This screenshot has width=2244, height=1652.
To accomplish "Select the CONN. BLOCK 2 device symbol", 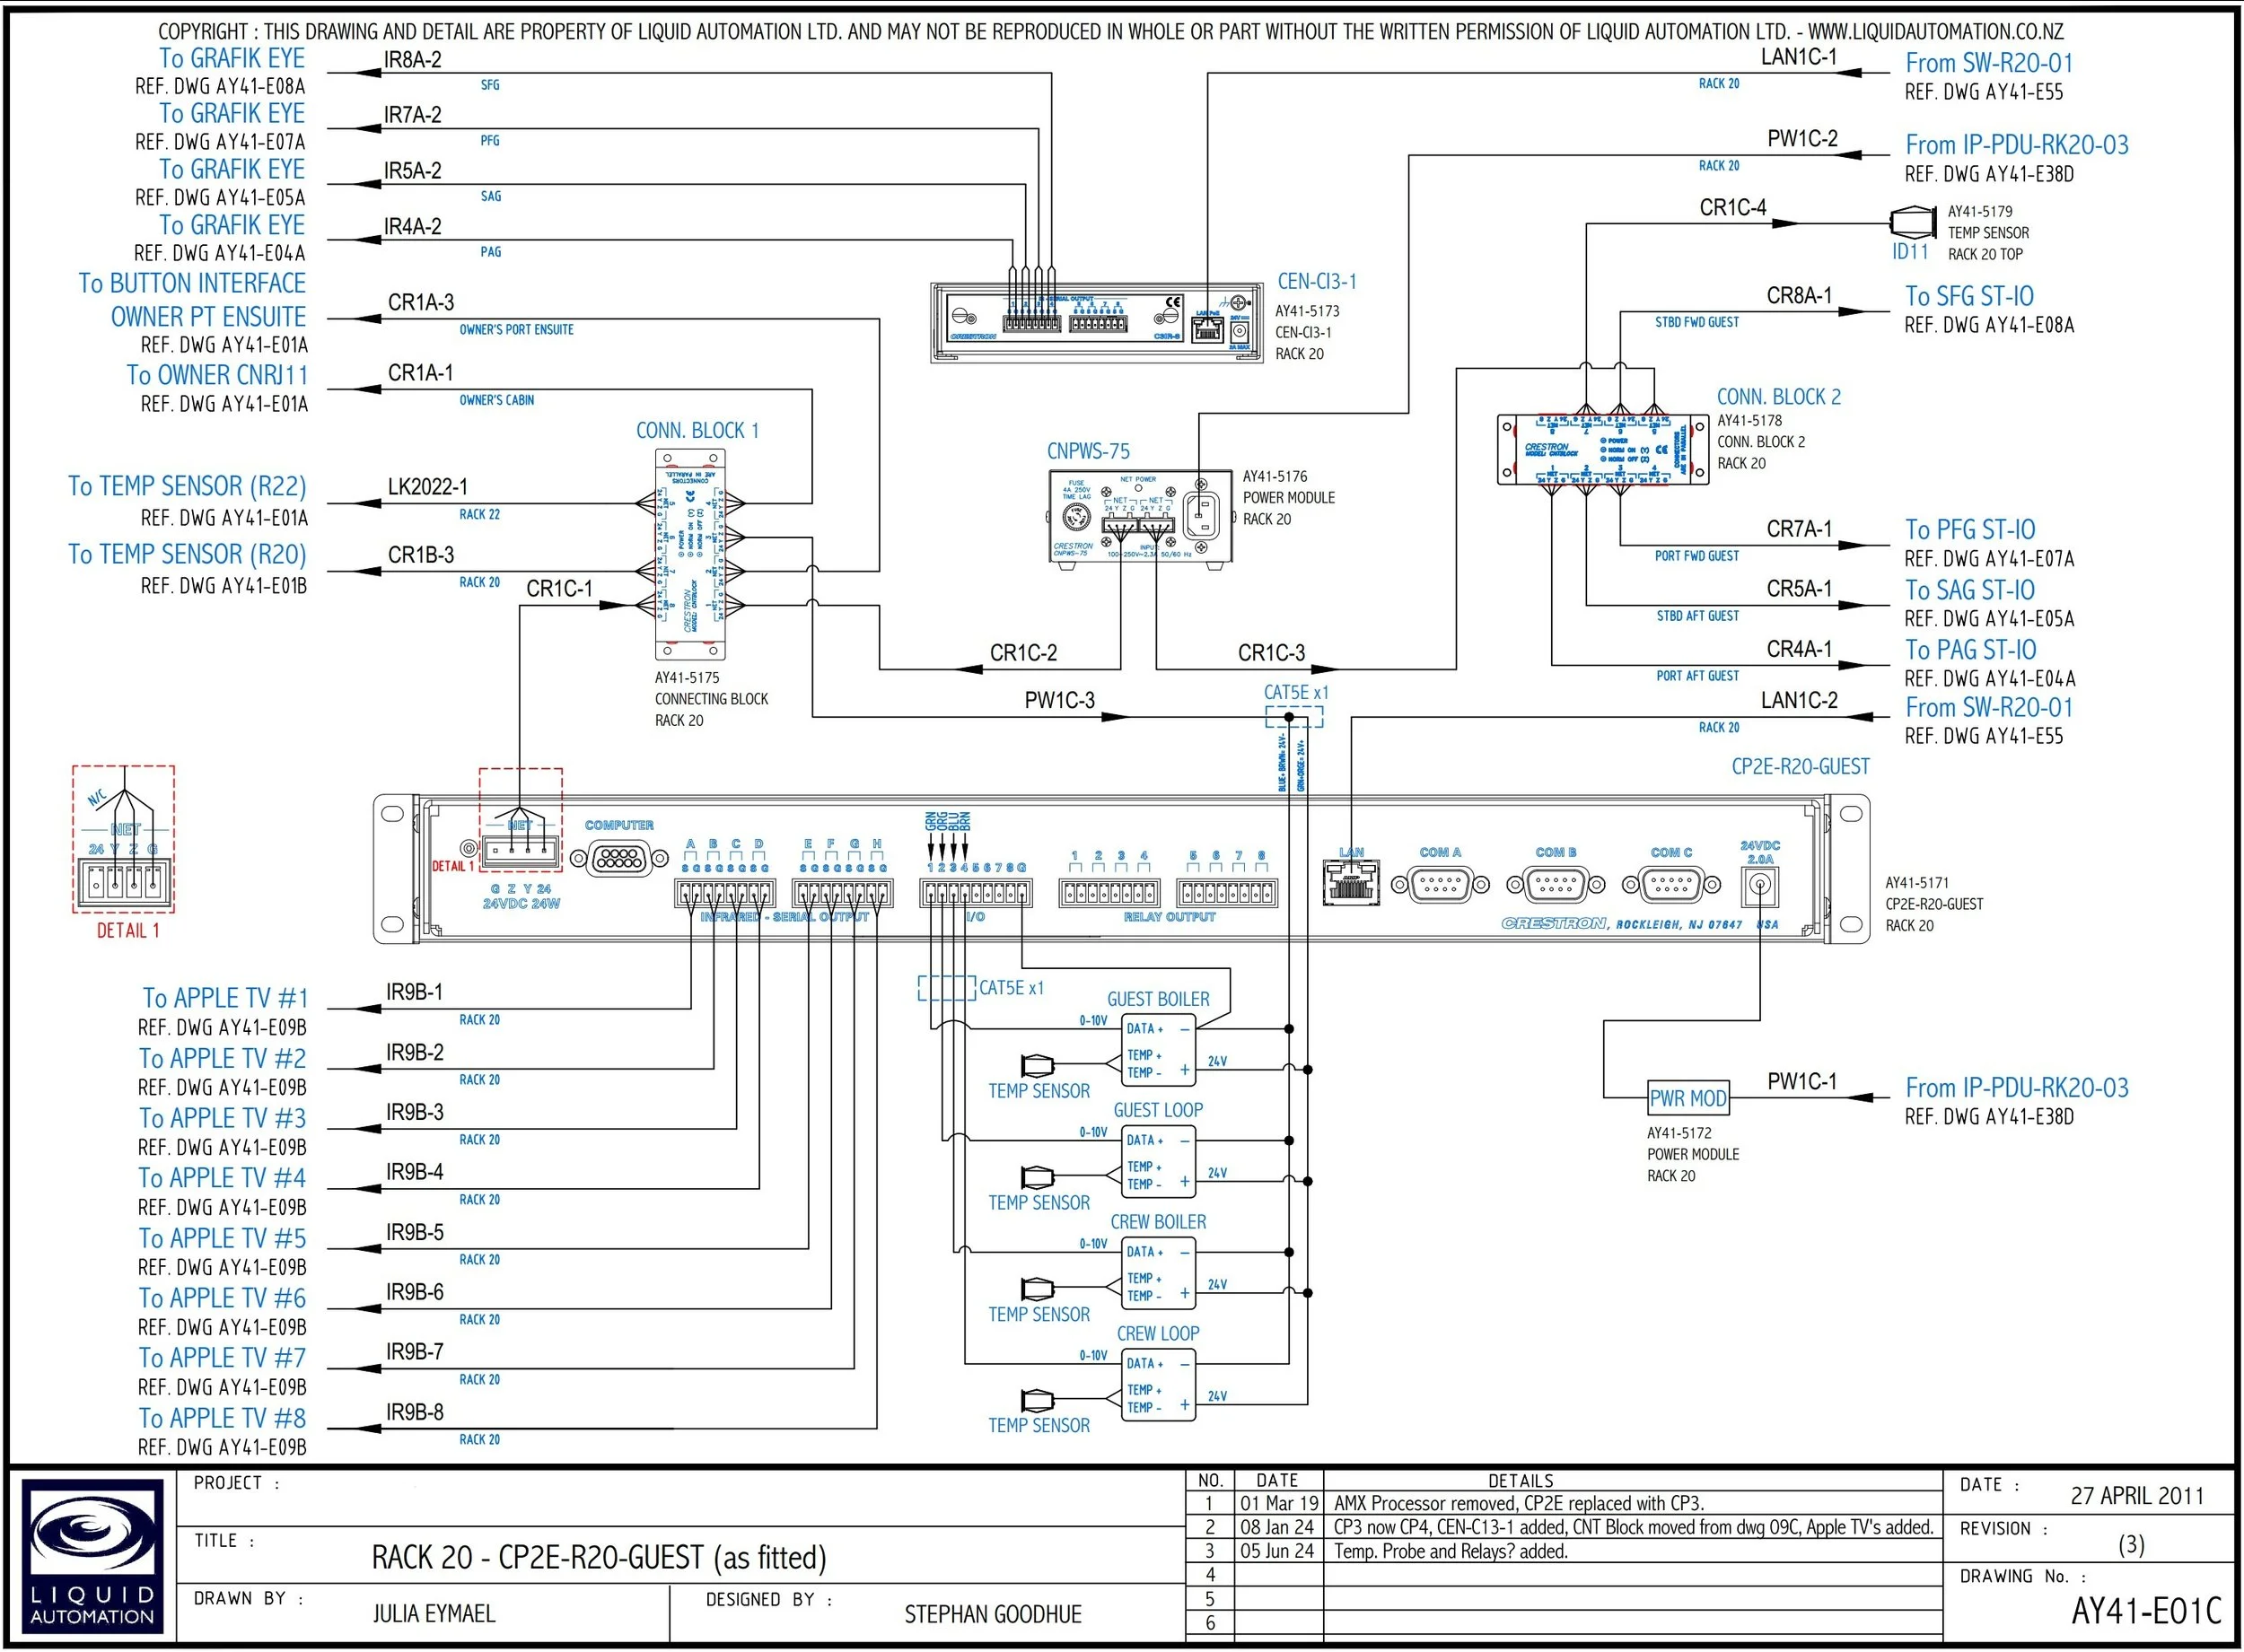I will coord(1602,449).
